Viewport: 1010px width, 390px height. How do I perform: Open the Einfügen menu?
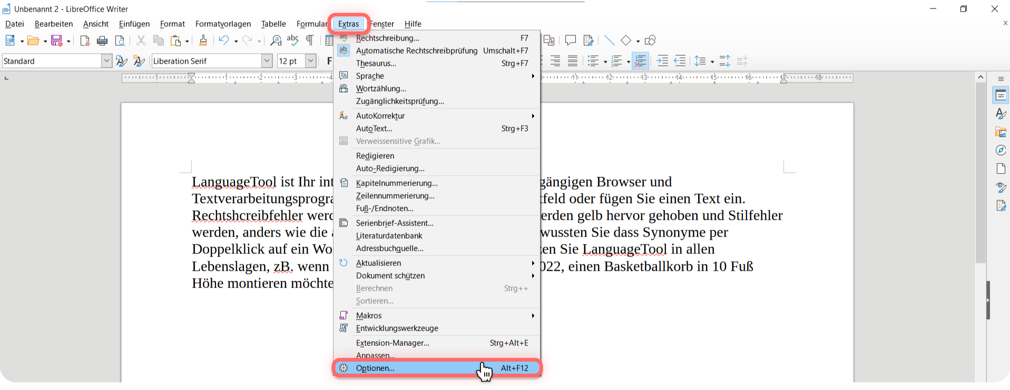coord(134,24)
